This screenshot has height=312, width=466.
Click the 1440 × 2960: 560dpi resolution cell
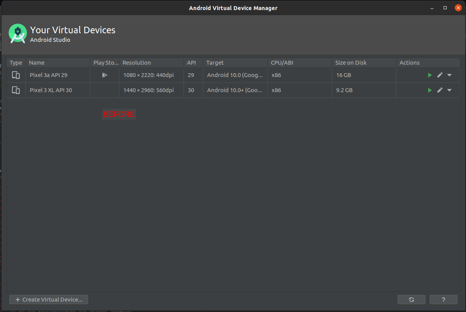pos(151,90)
